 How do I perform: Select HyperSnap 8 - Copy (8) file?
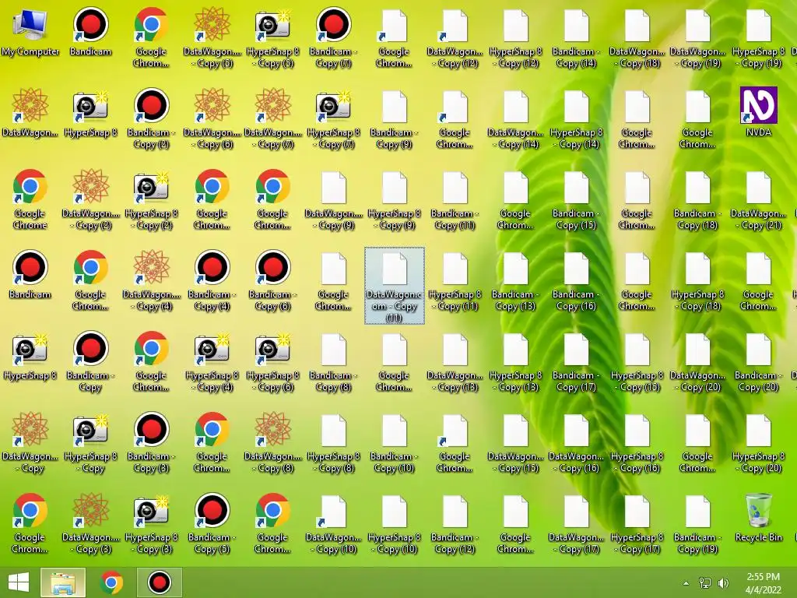pos(333,443)
